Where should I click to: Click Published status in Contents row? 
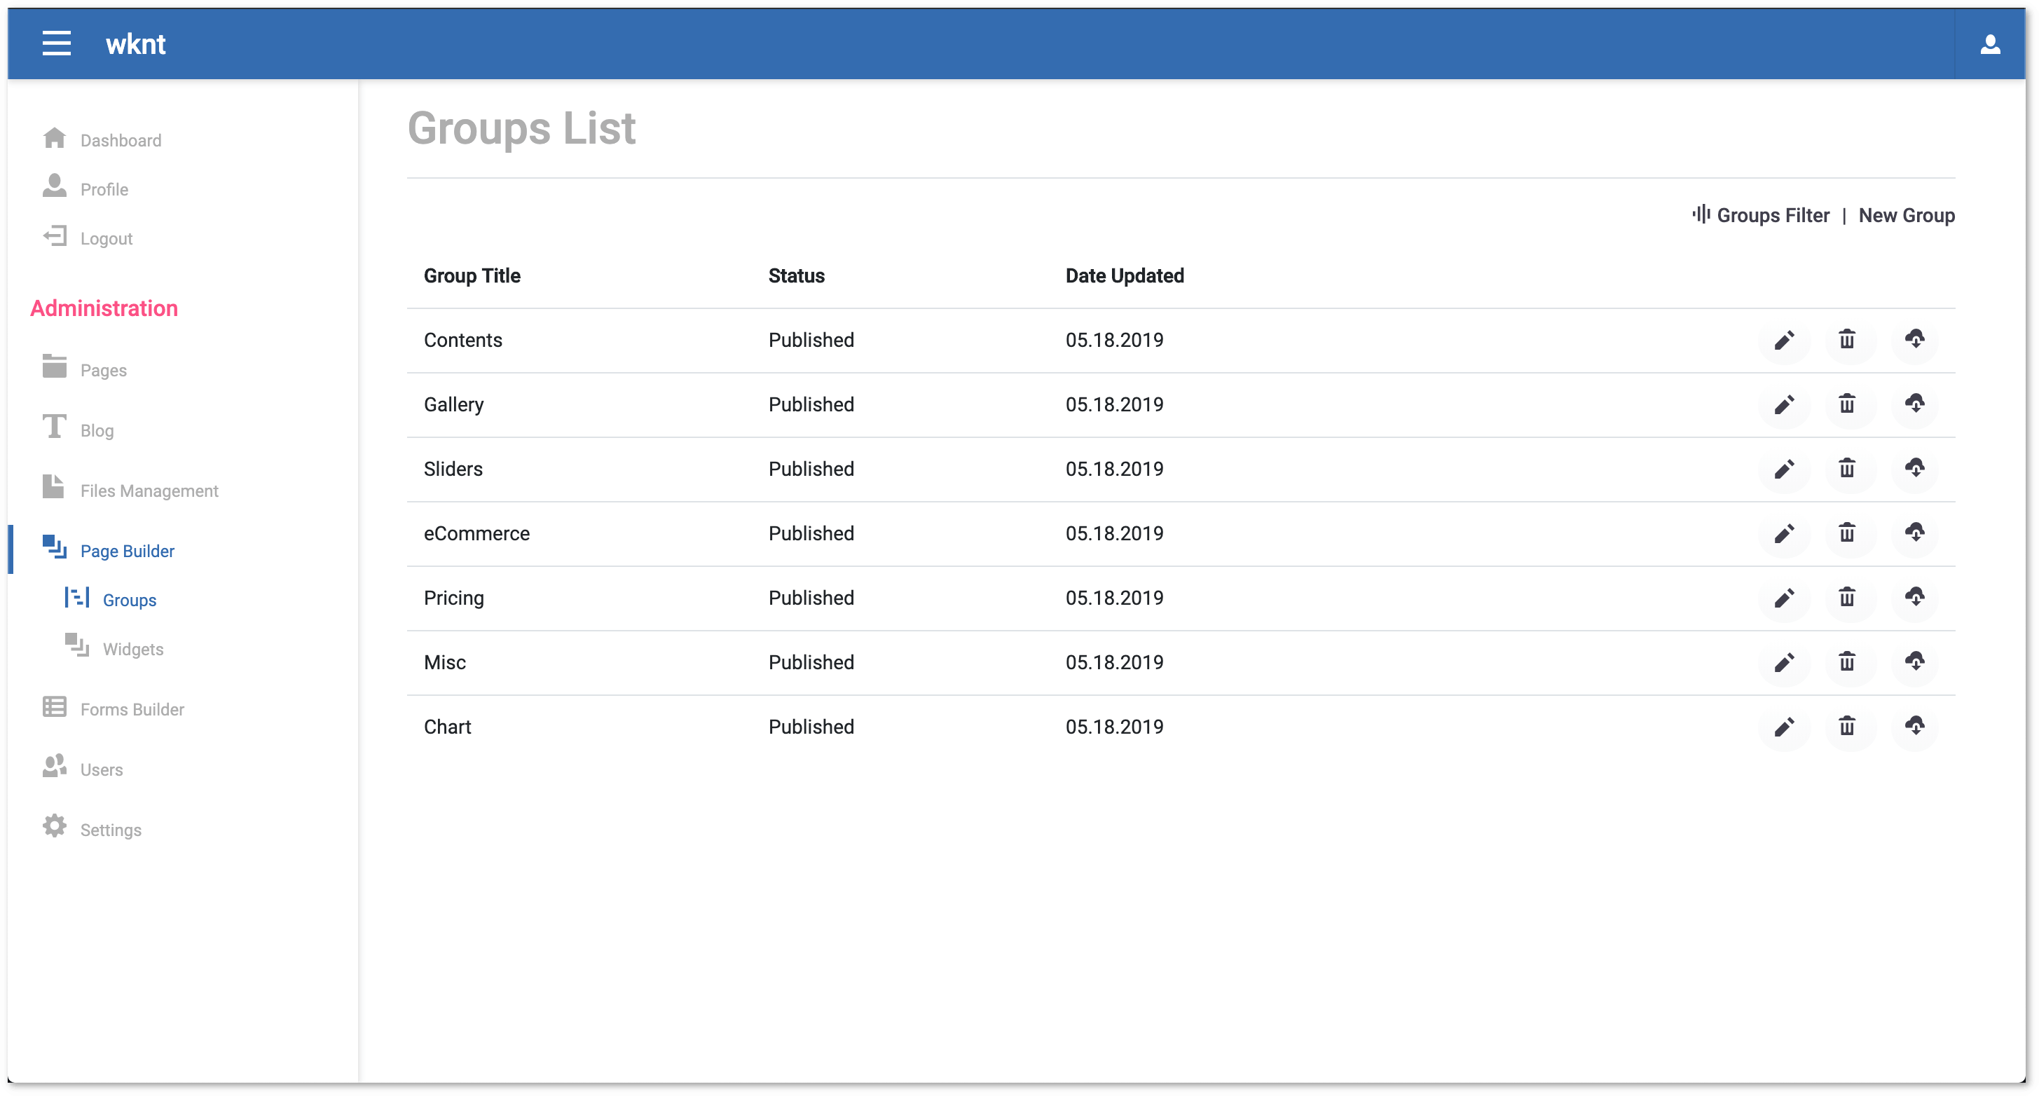click(811, 340)
